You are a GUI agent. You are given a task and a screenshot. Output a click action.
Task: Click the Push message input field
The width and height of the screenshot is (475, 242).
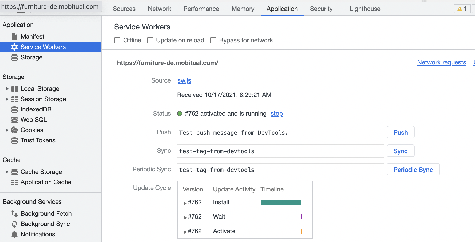tap(280, 133)
